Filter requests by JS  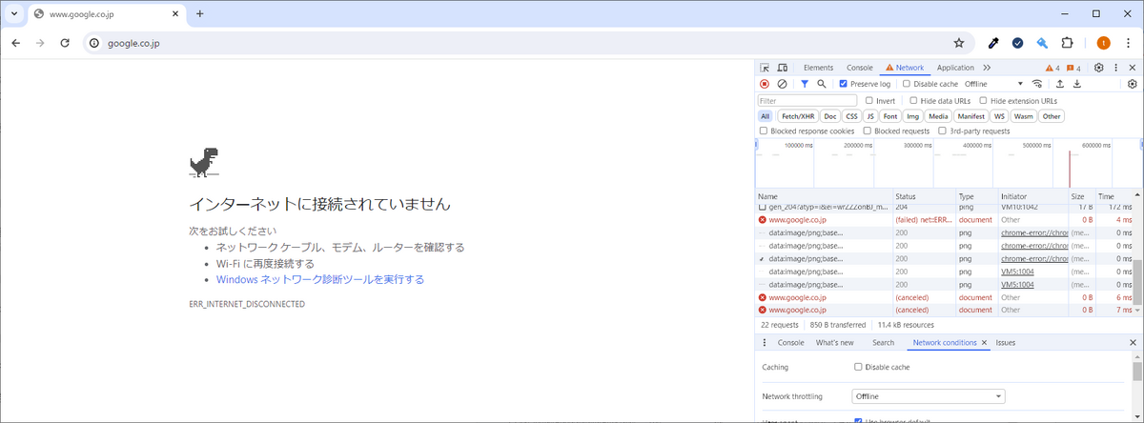(x=870, y=116)
